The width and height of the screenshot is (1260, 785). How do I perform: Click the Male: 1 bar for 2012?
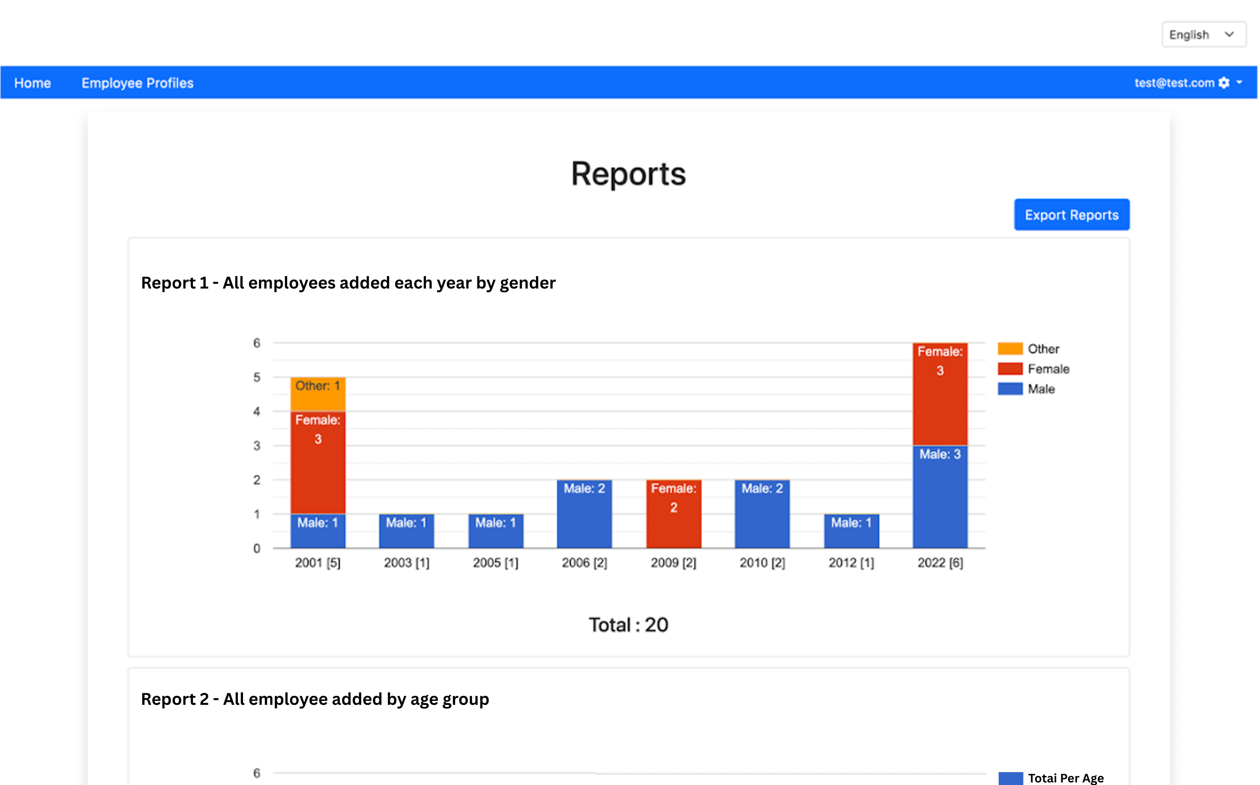(x=851, y=531)
